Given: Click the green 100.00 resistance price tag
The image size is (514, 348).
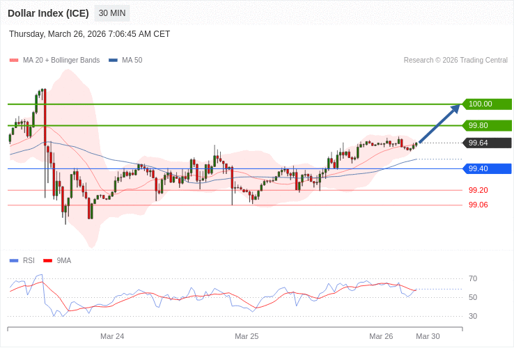Looking at the screenshot, I should point(487,104).
